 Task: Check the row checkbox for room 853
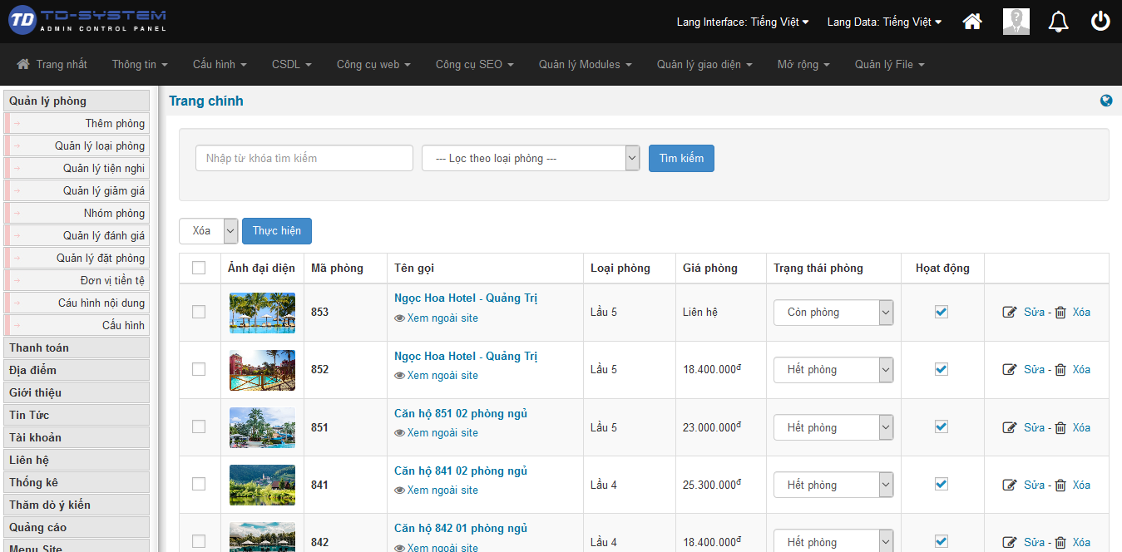tap(199, 312)
